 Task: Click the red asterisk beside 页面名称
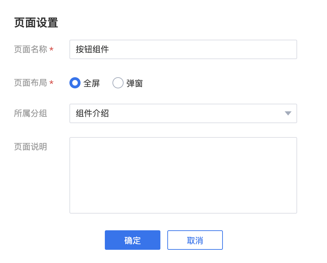point(51,49)
